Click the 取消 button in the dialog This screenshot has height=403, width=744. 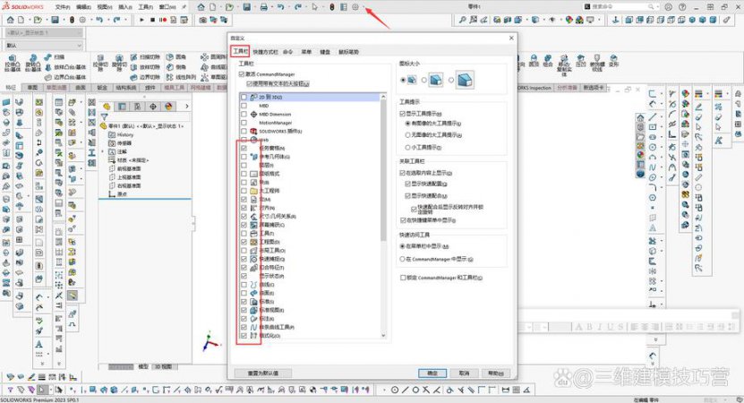(464, 373)
